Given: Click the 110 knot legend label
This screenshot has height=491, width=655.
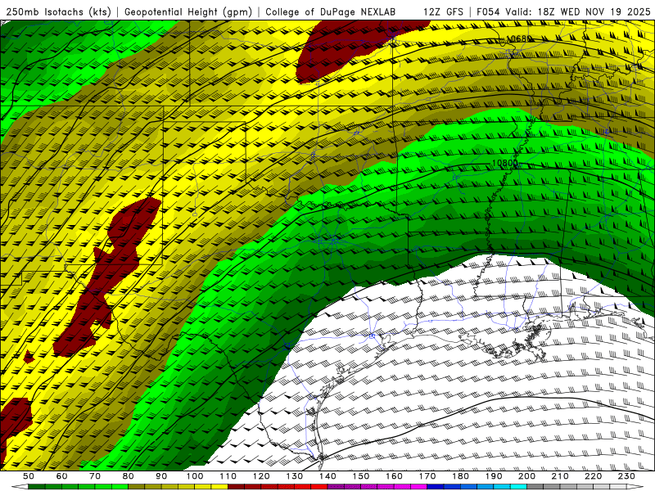Looking at the screenshot, I should coord(228,476).
